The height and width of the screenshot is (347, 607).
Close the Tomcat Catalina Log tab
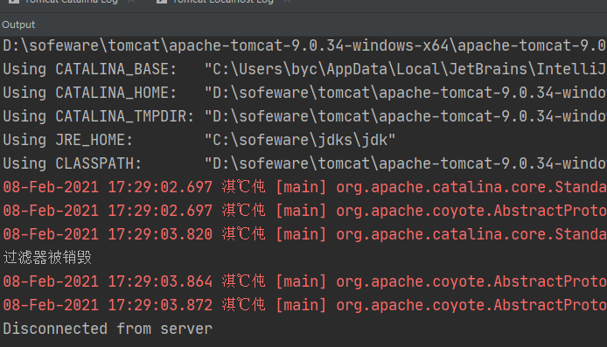(x=131, y=1)
